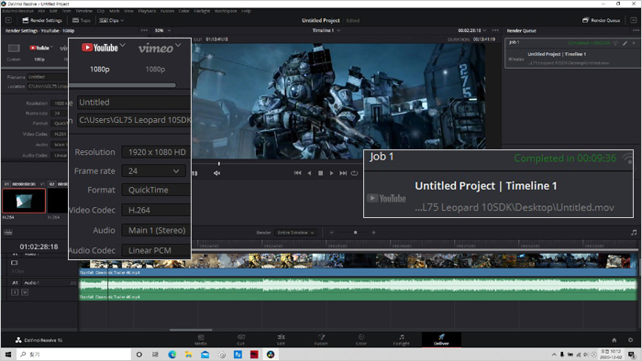Switch to the Color page
642x361 pixels.
[x=361, y=340]
